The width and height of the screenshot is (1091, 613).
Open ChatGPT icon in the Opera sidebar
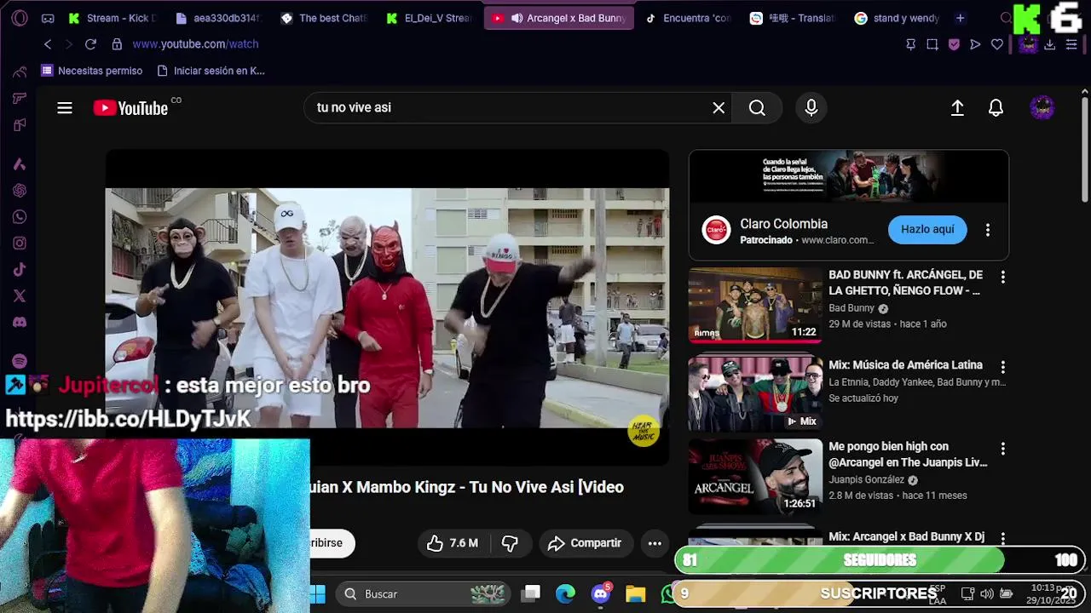20,191
